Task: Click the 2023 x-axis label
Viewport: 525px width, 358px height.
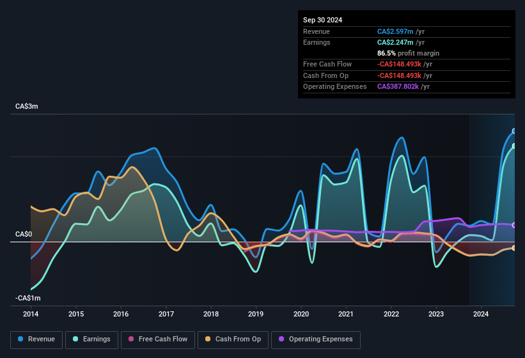Action: tap(436, 314)
